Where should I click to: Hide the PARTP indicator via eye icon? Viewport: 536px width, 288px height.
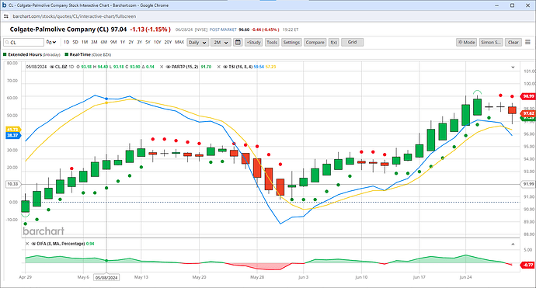click(169, 67)
